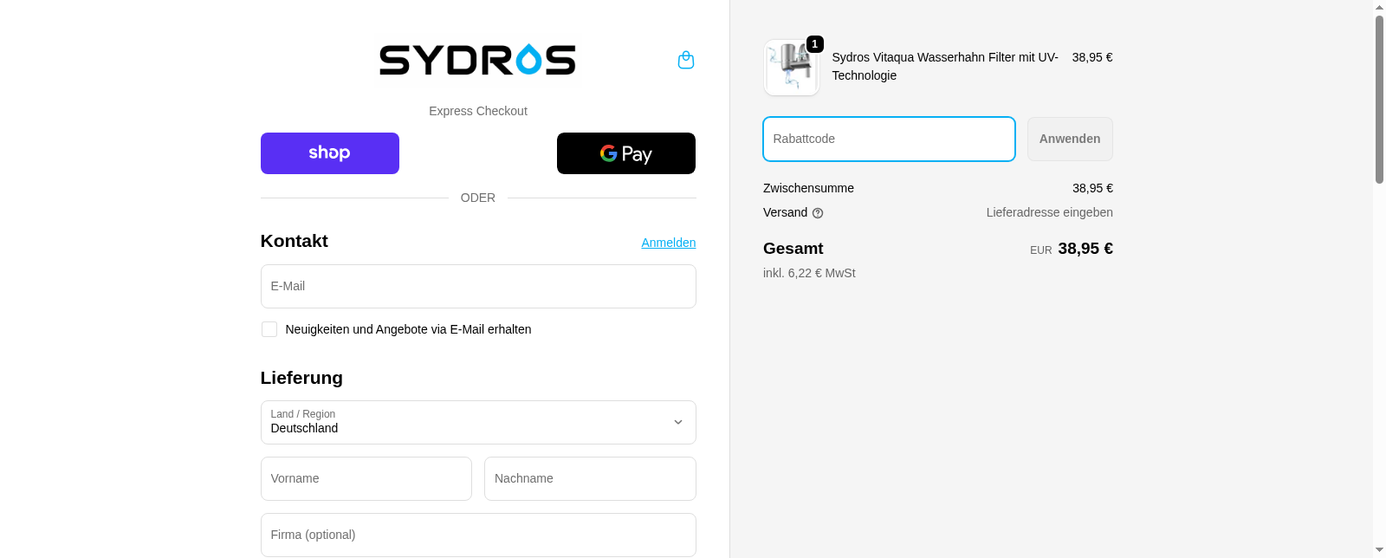Click the Zwischensumme label
Viewport: 1386px width, 558px height.
[x=808, y=188]
